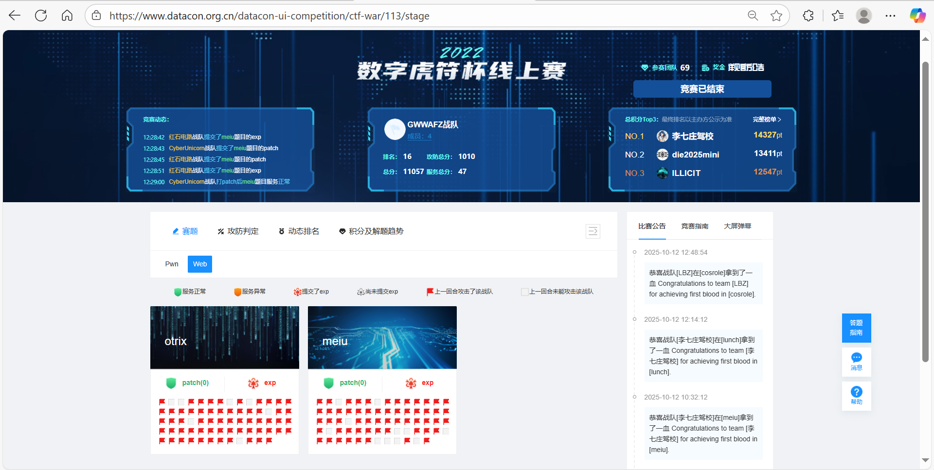Click the 答题指南 floating button
934x470 pixels.
coord(856,328)
